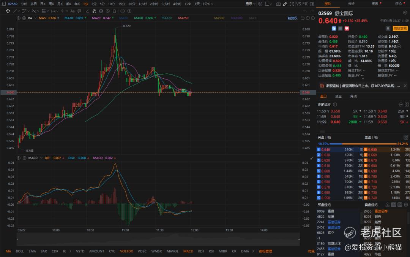Image resolution: width=410 pixels, height=257 pixels.
Task: Select the 5分 timeframe tab
Action: pyautogui.click(x=102, y=4)
